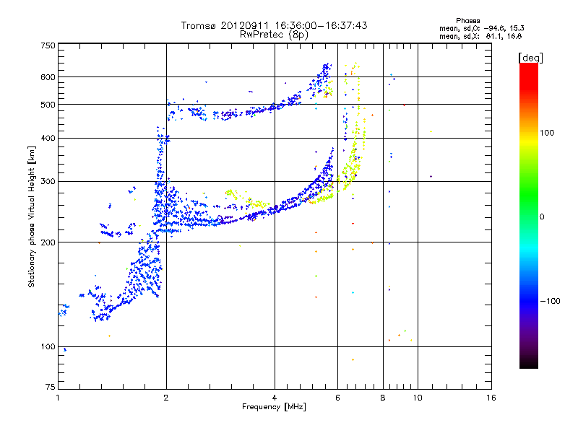Click the 300 km height tick label

48,181
